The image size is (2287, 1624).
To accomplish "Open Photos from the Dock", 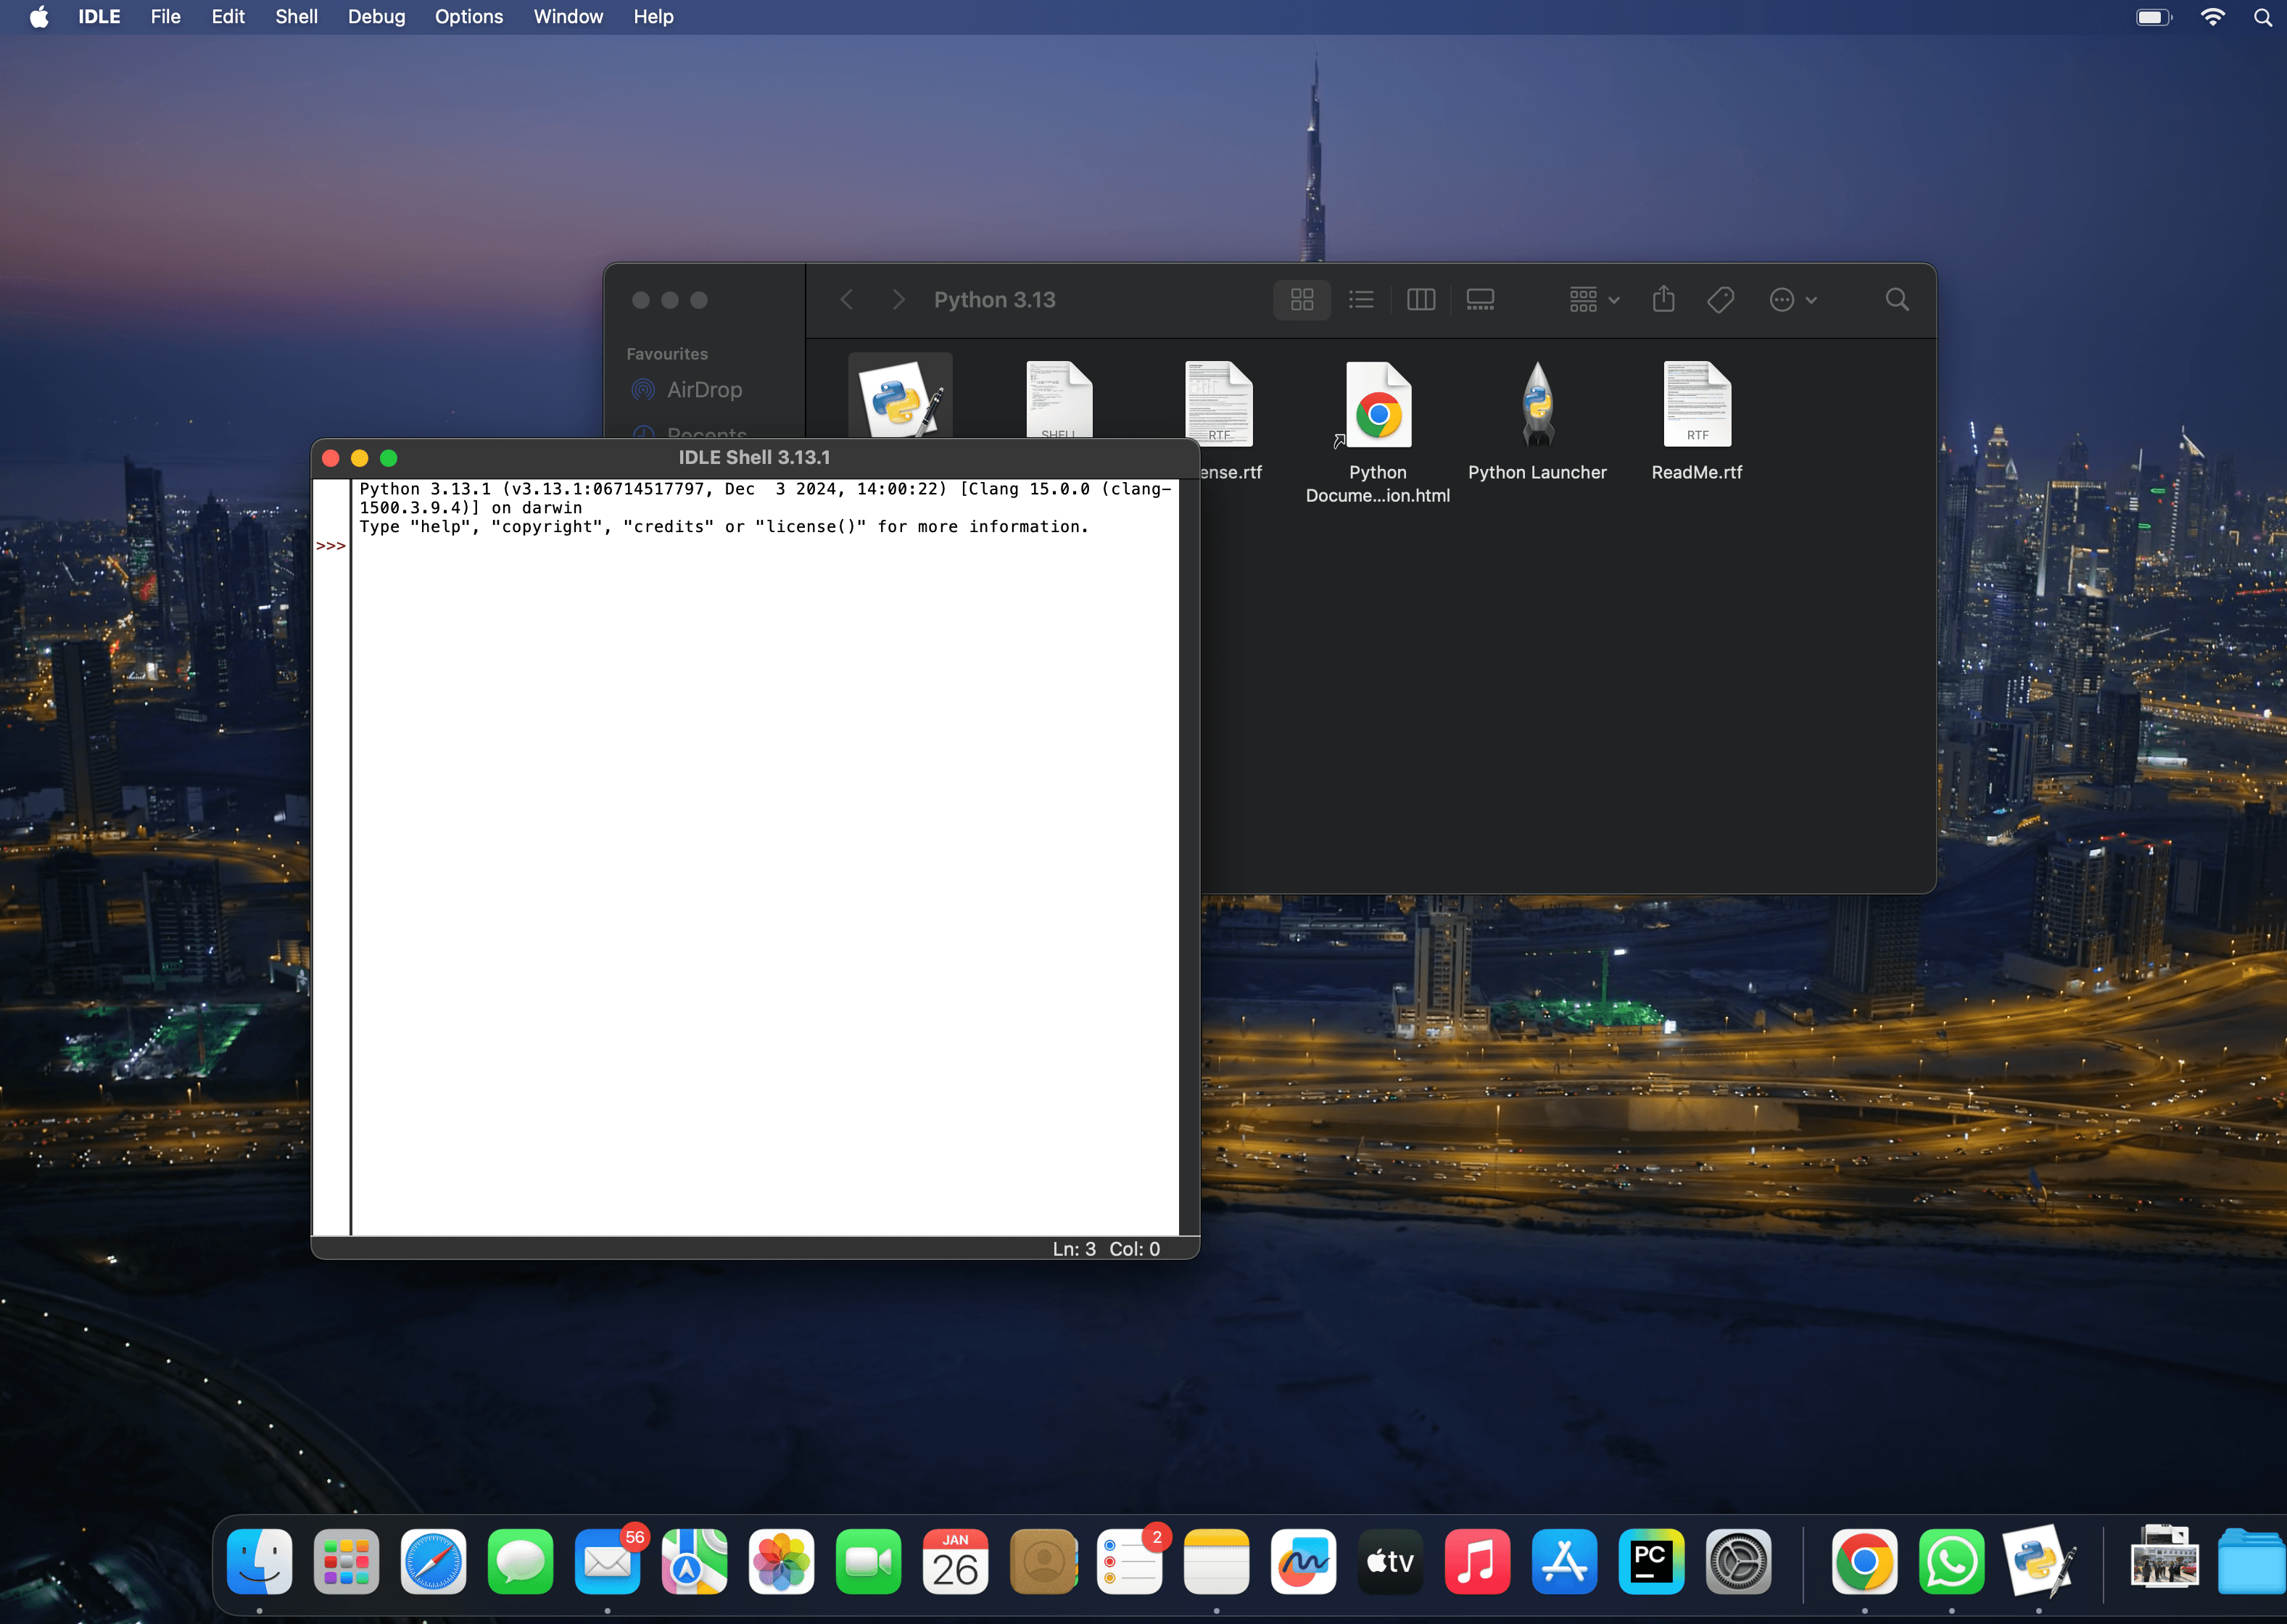I will (781, 1561).
